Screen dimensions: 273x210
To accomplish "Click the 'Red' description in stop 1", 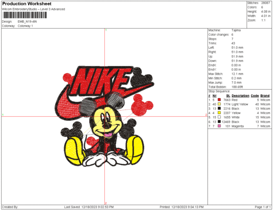I will (x=234, y=100).
